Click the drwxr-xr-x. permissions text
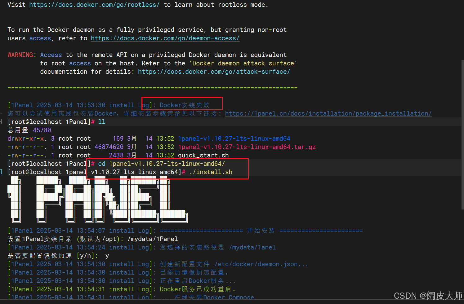 pos(27,139)
